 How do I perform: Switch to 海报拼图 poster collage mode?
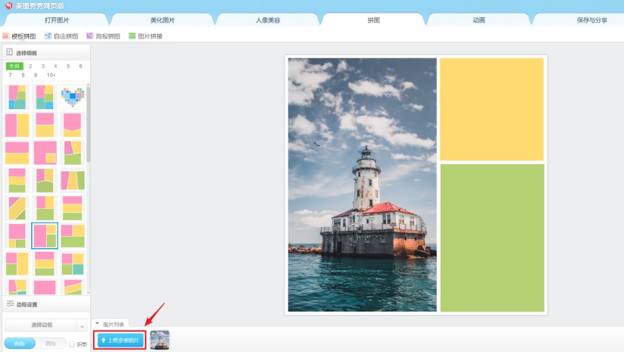(x=103, y=36)
